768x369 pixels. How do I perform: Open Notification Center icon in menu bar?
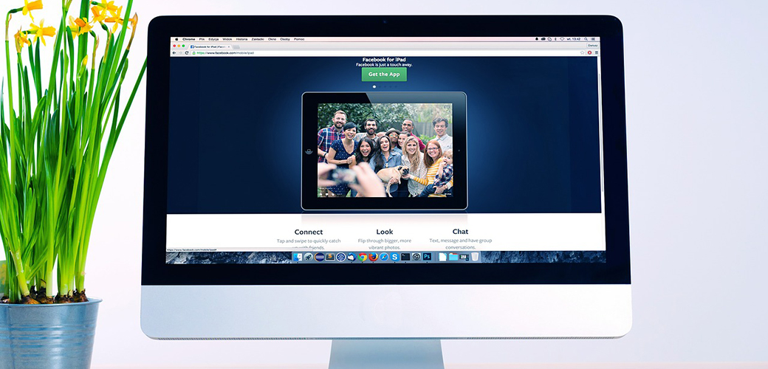(x=593, y=39)
